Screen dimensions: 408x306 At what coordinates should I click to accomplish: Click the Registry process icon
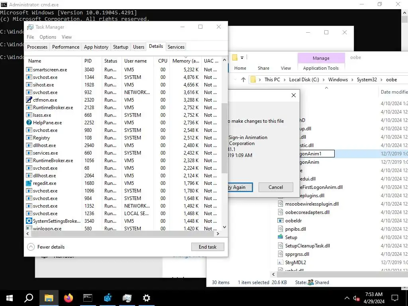click(29, 137)
